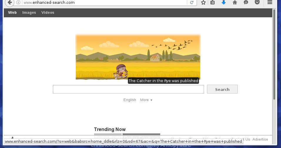This screenshot has height=148, width=281.
Task: Click the Catcher in the Rye doodle image
Action: point(138,57)
